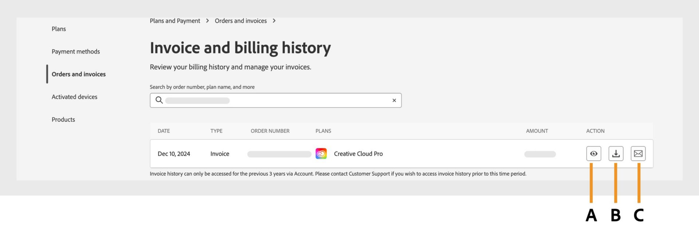View the Dec 10, 2024 invoice with the eye icon
The height and width of the screenshot is (226, 699).
tap(593, 154)
